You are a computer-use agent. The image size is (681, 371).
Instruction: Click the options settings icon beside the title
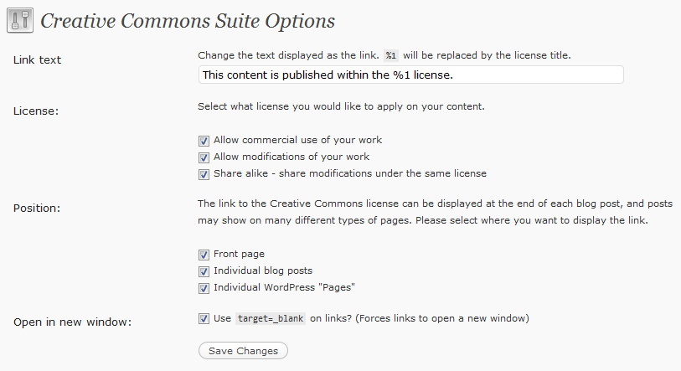[20, 21]
